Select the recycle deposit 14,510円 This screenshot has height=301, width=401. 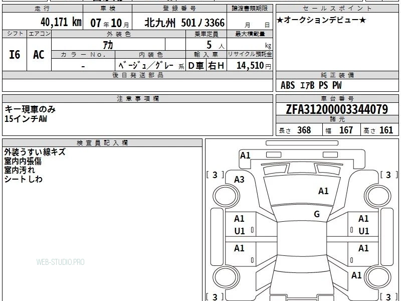pos(254,66)
